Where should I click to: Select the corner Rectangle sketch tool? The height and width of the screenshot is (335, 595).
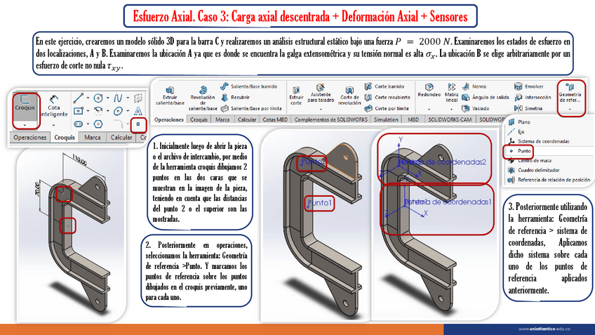[78, 111]
